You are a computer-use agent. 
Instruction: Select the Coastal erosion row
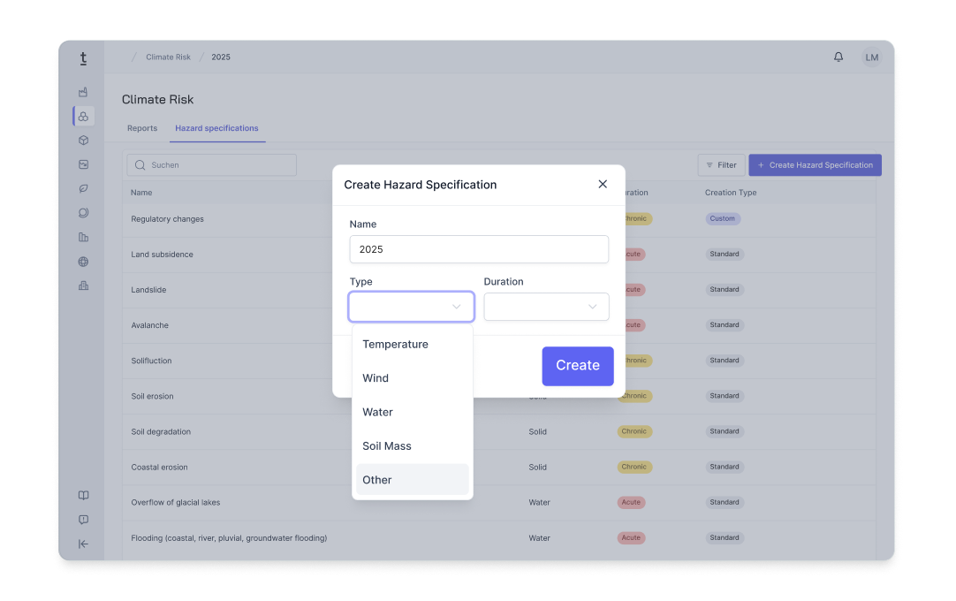pyautogui.click(x=498, y=468)
